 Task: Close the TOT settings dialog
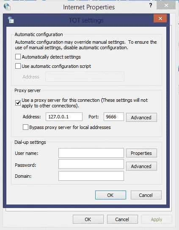click(160, 18)
